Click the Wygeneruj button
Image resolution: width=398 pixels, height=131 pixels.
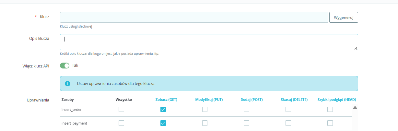[344, 18]
